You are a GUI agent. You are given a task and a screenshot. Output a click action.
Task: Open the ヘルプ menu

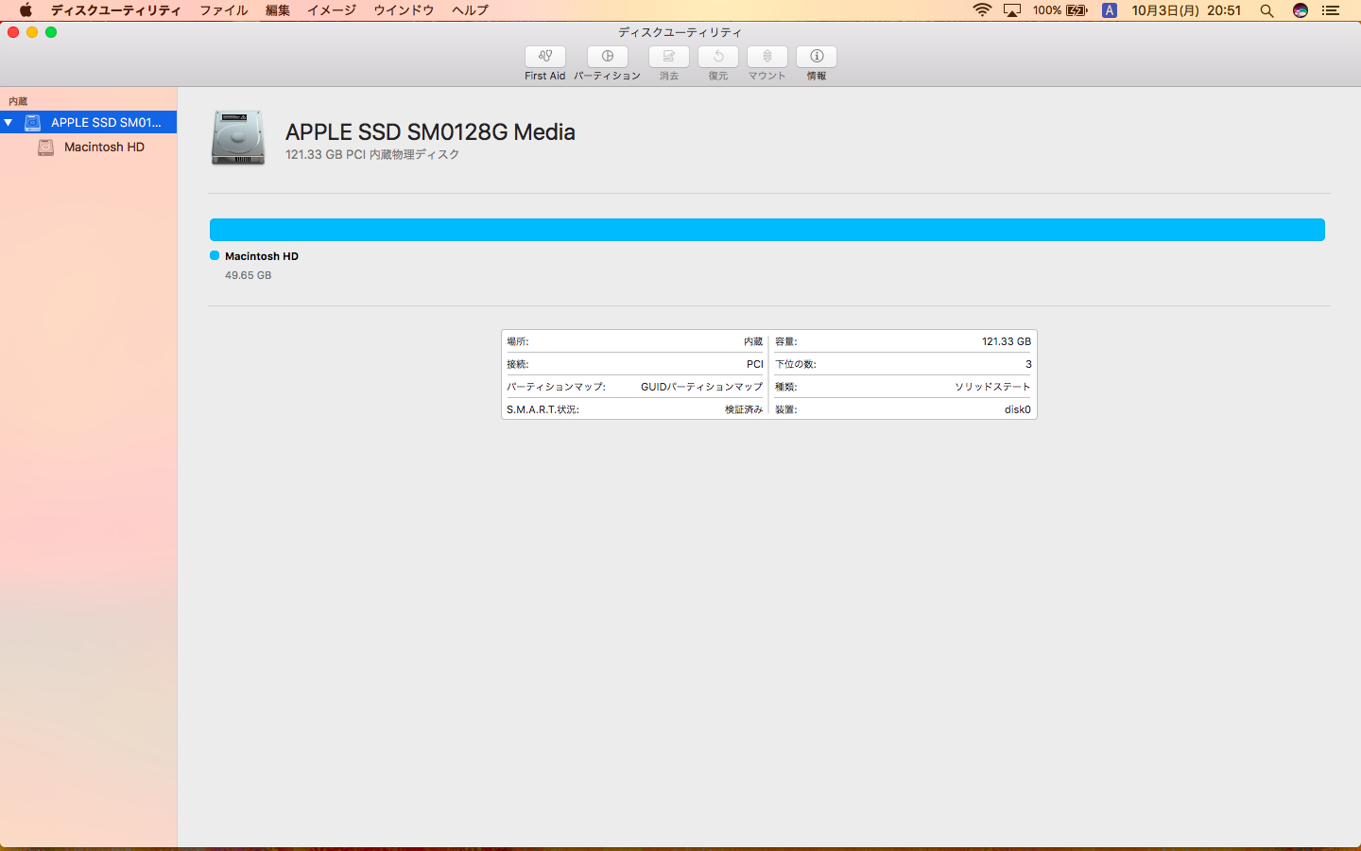pyautogui.click(x=471, y=10)
